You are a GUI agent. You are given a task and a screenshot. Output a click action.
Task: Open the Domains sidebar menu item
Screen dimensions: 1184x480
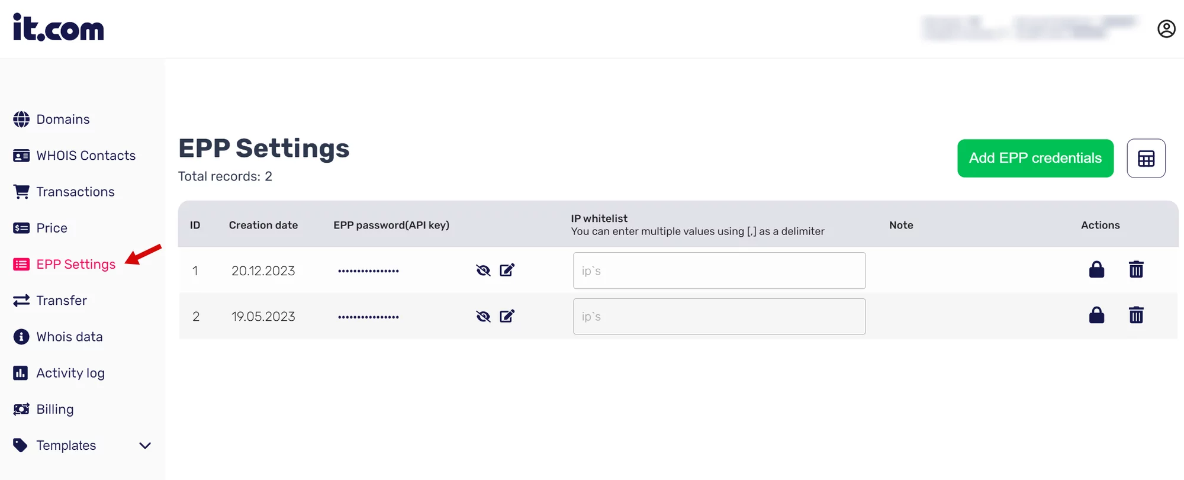coord(63,120)
